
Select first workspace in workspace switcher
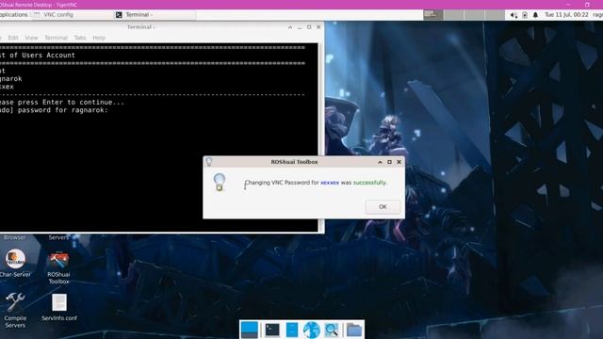pos(433,15)
